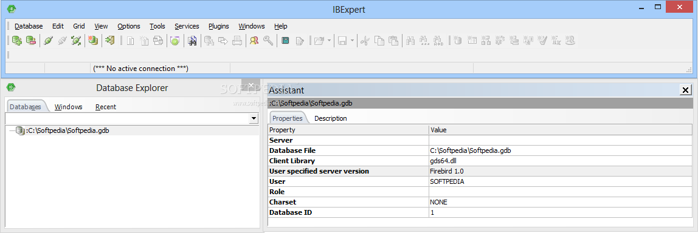Click the New UDF fx icon

556,41
